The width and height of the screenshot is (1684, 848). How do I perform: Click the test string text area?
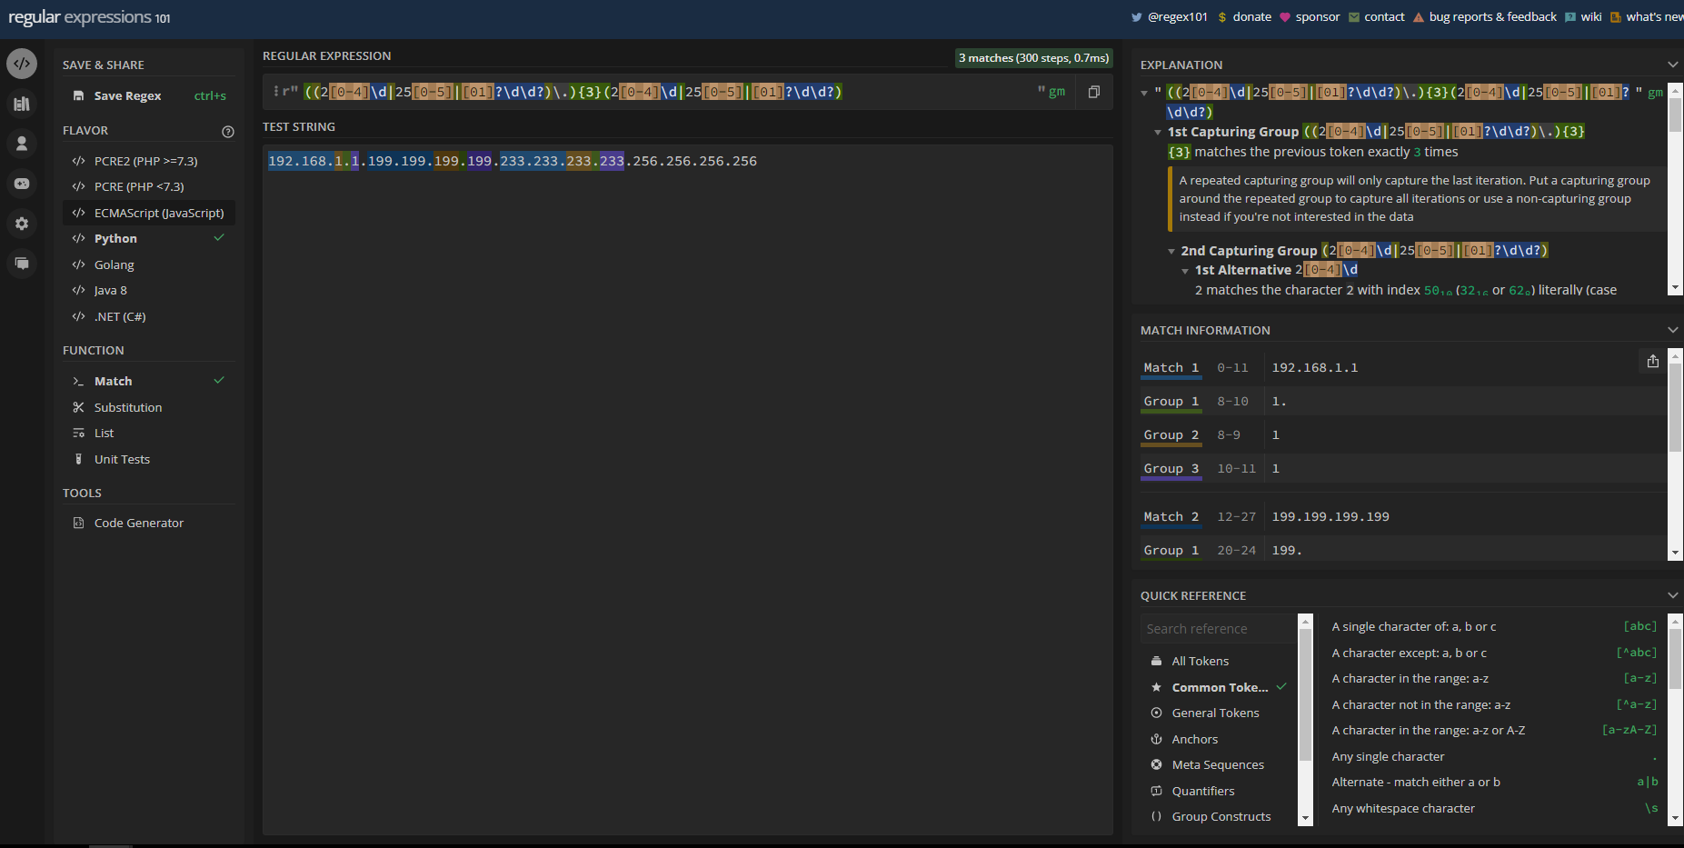point(688,489)
